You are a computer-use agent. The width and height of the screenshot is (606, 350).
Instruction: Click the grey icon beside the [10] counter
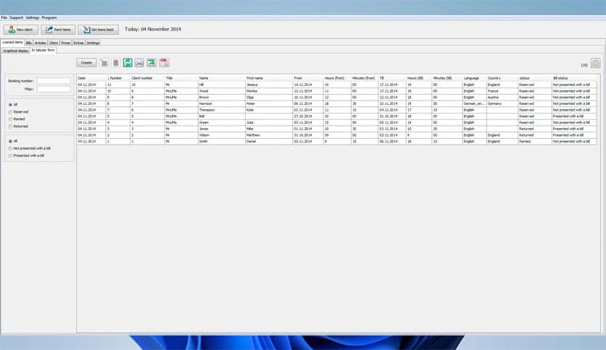click(596, 63)
